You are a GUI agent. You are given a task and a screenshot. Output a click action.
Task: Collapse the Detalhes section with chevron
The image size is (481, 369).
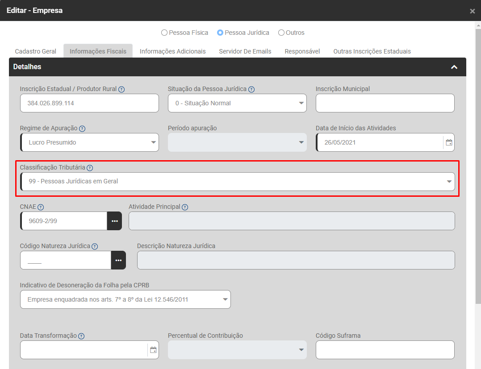pyautogui.click(x=454, y=67)
